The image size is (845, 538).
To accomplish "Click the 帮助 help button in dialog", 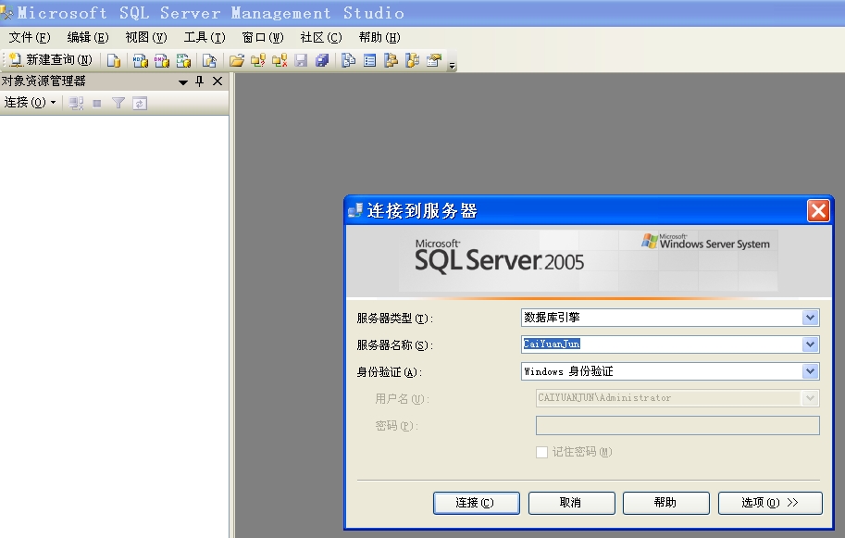I will 666,503.
